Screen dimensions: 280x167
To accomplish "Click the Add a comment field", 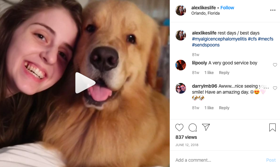I will point(220,160).
